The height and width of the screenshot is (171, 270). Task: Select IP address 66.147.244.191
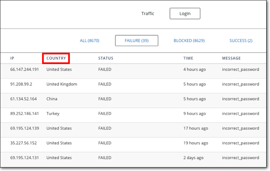pos(25,70)
